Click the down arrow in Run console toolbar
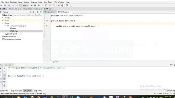The width and height of the screenshot is (175, 98). tap(4, 72)
